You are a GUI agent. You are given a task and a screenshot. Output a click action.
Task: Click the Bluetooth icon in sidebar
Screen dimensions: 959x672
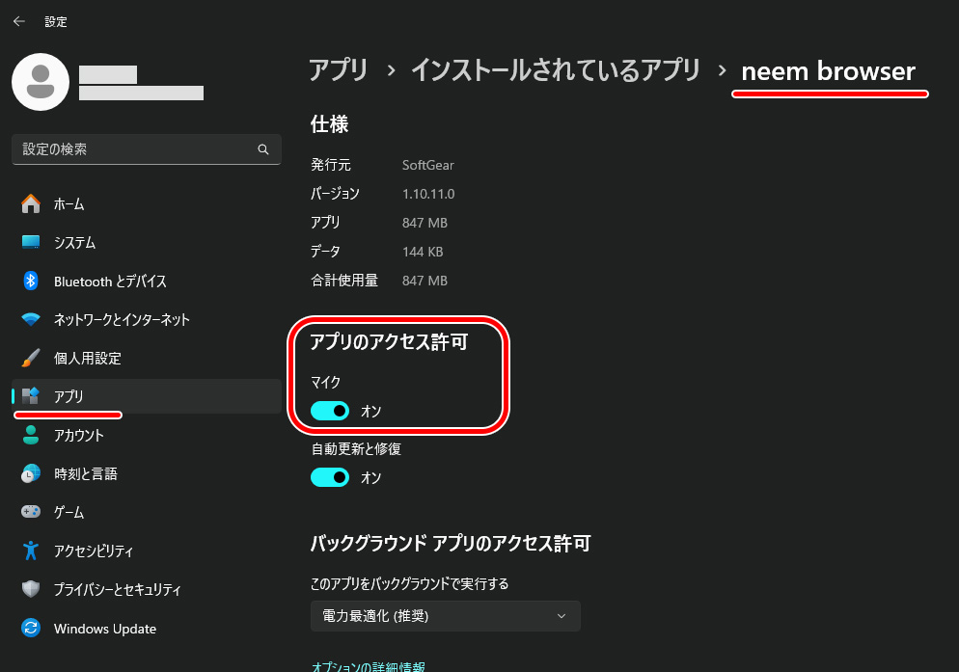pos(31,281)
